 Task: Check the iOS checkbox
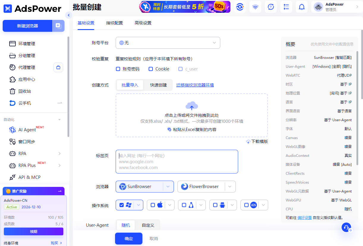[246, 205]
